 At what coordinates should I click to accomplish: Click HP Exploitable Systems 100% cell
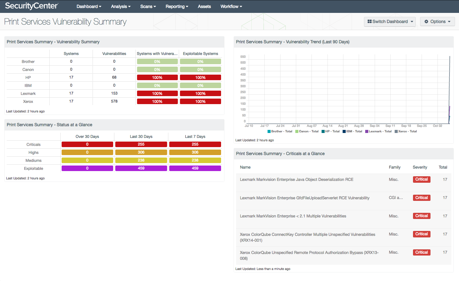click(x=201, y=78)
